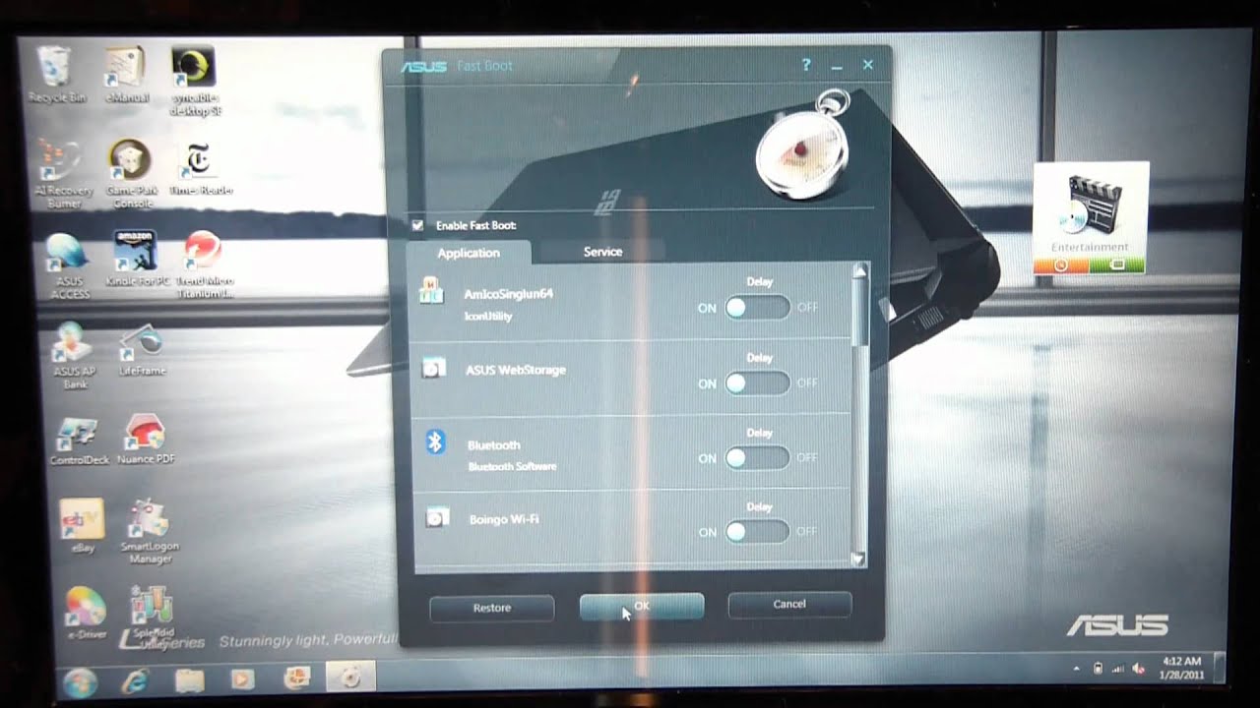
Task: Open Windows Media Player taskbar icon
Action: pos(242,678)
